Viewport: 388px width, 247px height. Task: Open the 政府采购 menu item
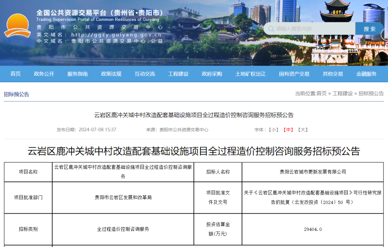(212, 74)
